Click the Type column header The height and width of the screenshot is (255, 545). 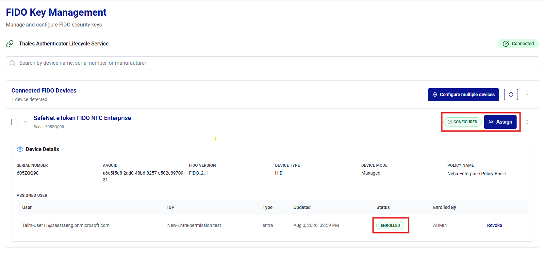[x=267, y=207]
